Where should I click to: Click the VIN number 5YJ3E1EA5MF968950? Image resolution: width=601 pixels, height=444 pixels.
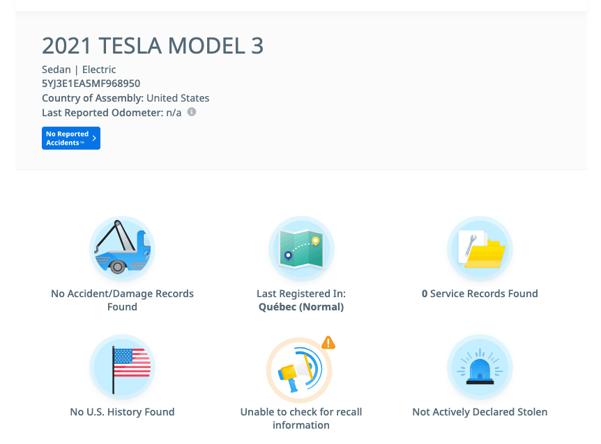[x=91, y=84]
